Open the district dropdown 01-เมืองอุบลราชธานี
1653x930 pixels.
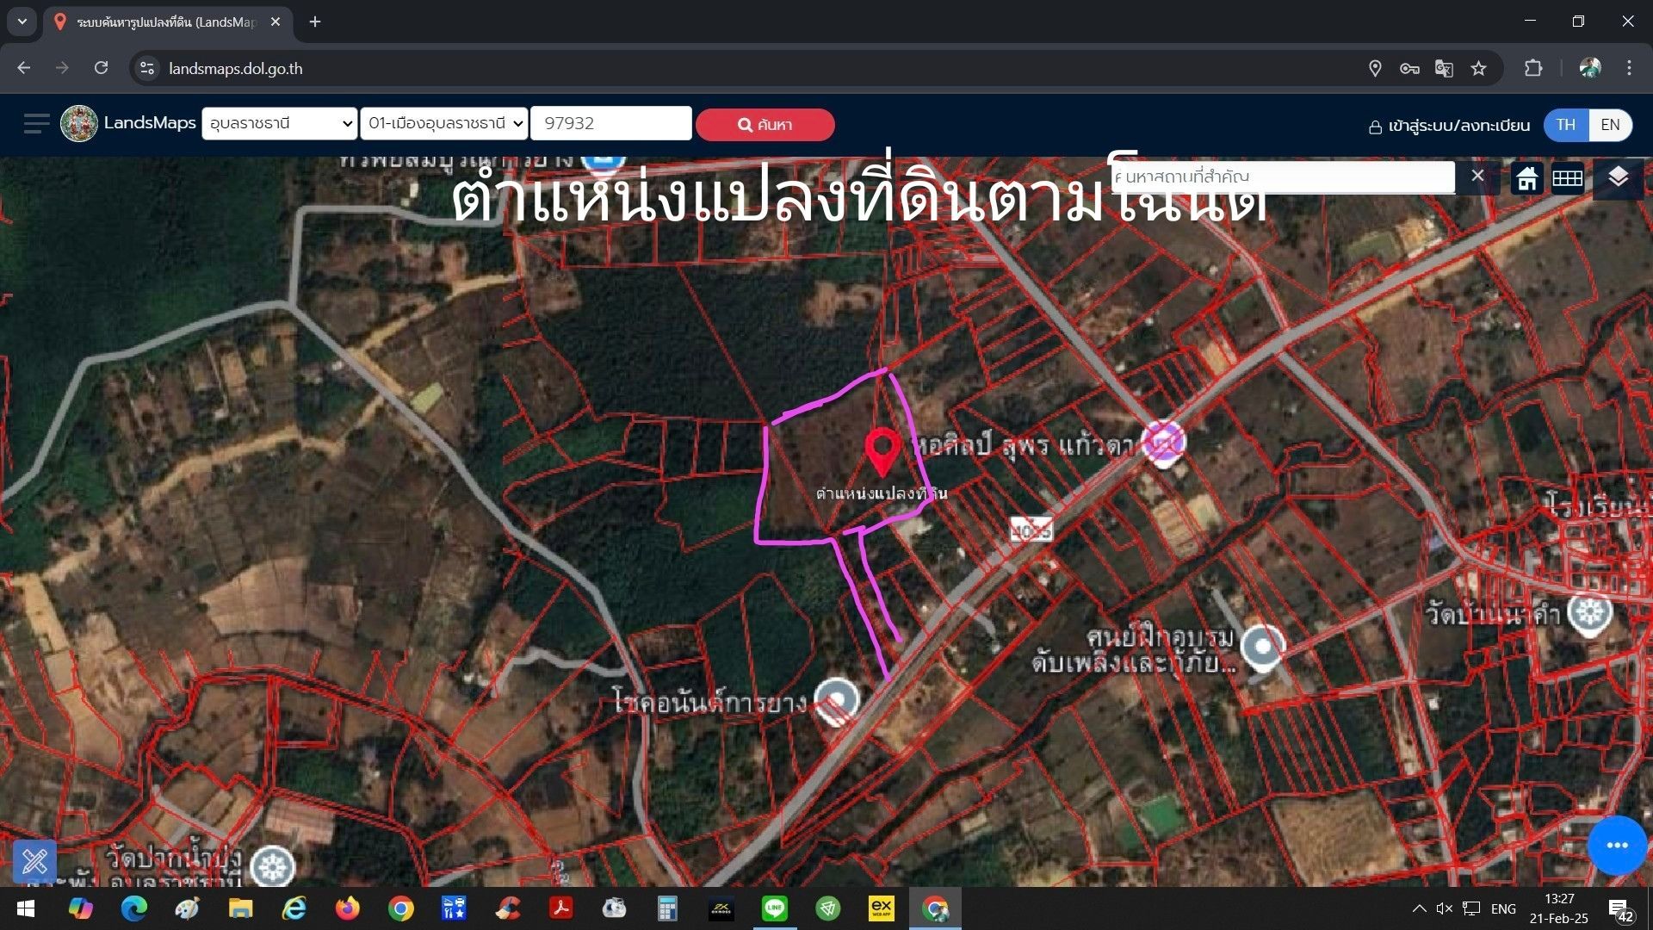[443, 123]
